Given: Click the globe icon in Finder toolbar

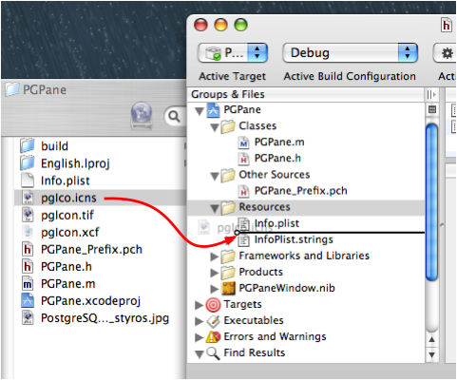Looking at the screenshot, I should [142, 115].
